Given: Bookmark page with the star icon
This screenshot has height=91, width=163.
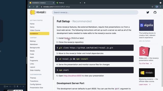Looking at the screenshot, I should tap(152, 7).
